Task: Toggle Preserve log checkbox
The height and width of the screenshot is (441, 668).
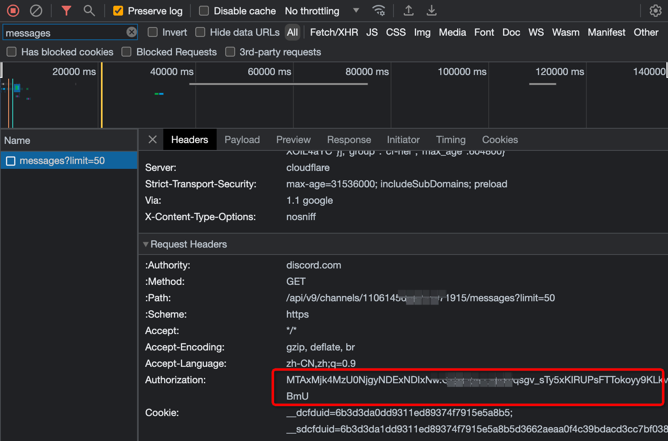Action: tap(118, 11)
